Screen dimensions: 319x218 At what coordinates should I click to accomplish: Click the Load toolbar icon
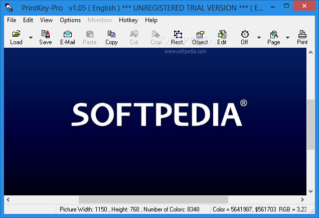(x=16, y=38)
